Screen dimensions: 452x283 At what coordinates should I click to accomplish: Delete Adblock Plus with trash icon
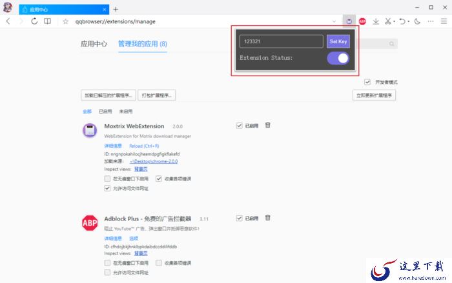tap(268, 218)
